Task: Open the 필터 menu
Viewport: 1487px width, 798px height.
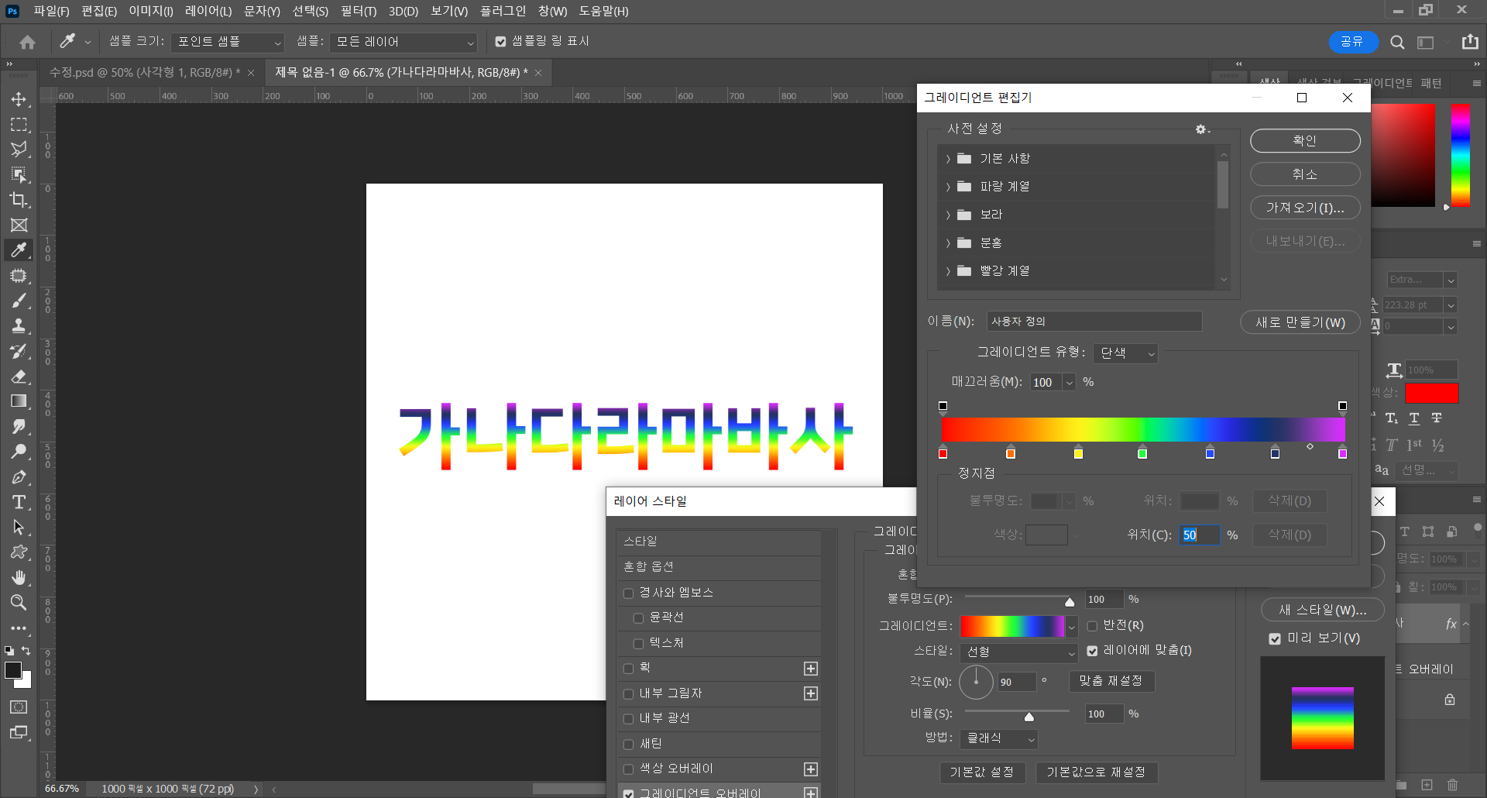Action: pyautogui.click(x=359, y=11)
